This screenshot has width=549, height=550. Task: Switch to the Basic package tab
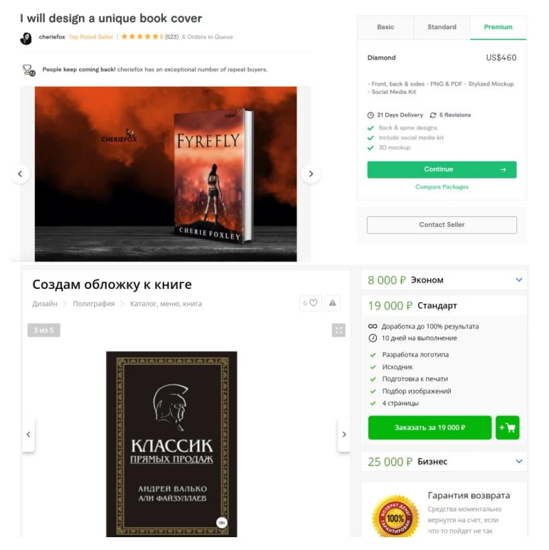point(385,27)
